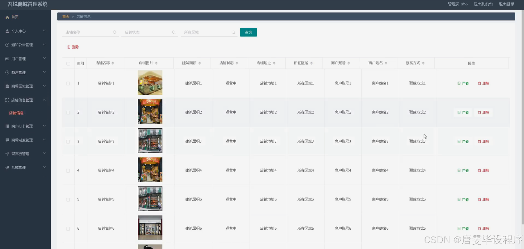Click 删除 for 店铺名称2 row
524x249 pixels.
coord(483,112)
